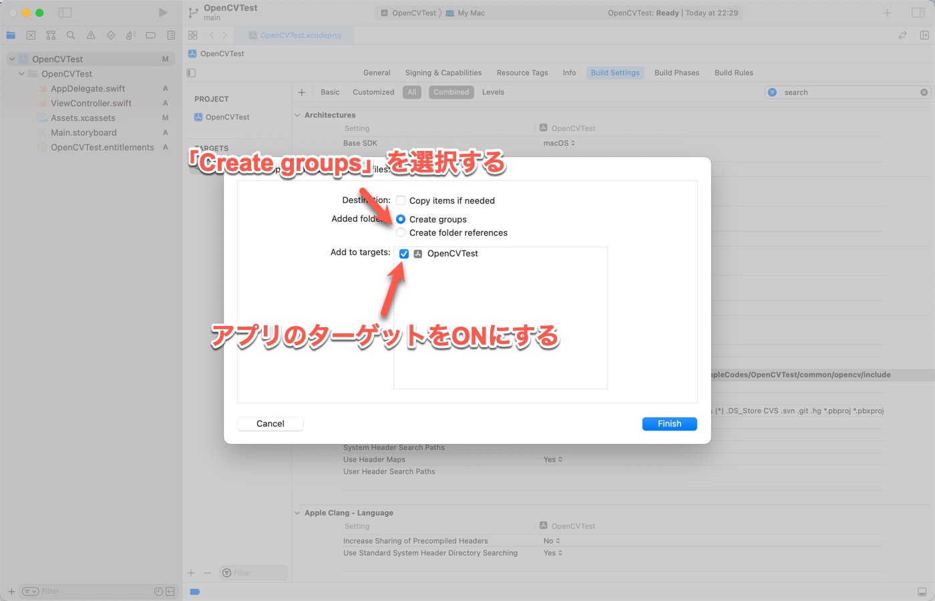Viewport: 935px width, 601px height.
Task: Add editor split icon on the right
Action: point(924,35)
